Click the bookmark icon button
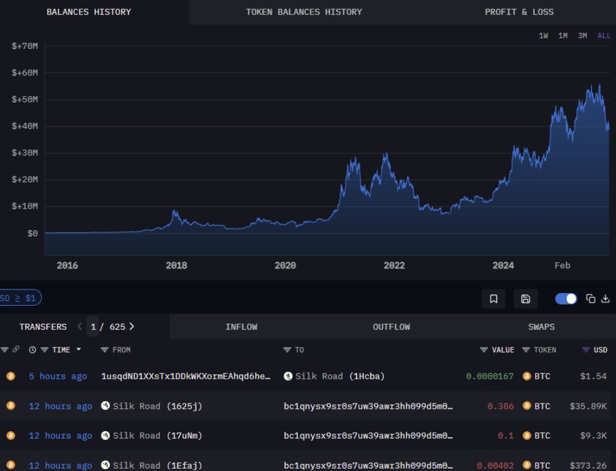 (x=494, y=299)
